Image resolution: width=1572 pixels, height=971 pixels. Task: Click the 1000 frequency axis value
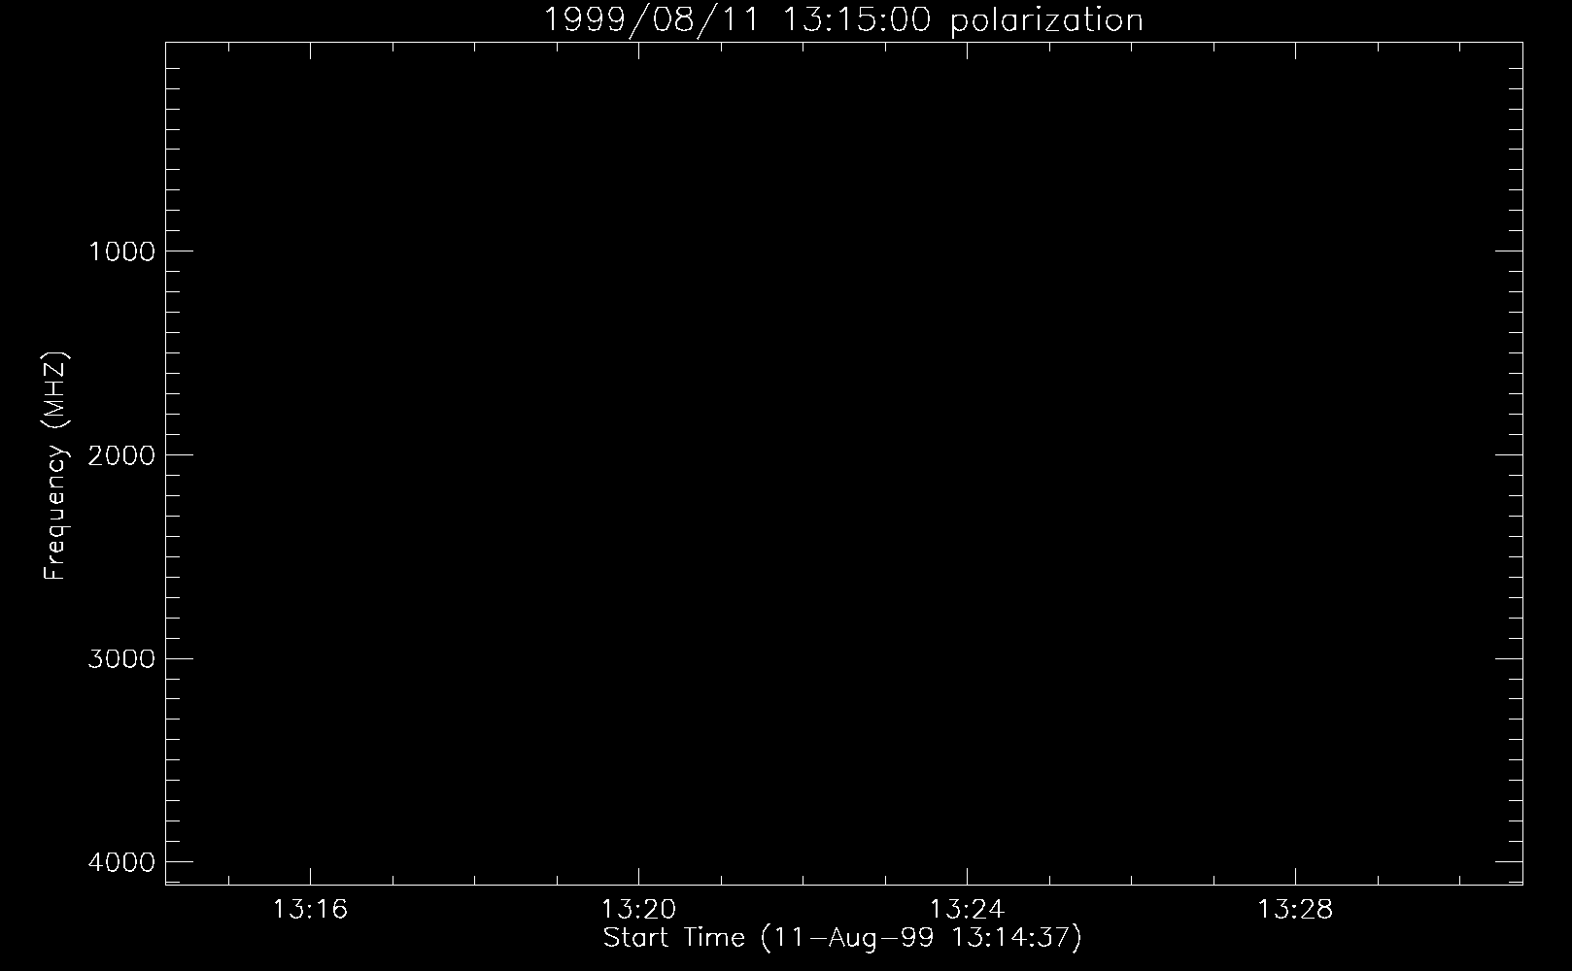point(121,251)
